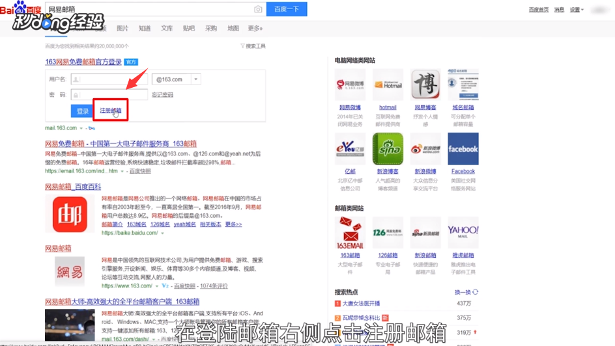
Task: Click the 官方 badge next to title
Action: (130, 62)
